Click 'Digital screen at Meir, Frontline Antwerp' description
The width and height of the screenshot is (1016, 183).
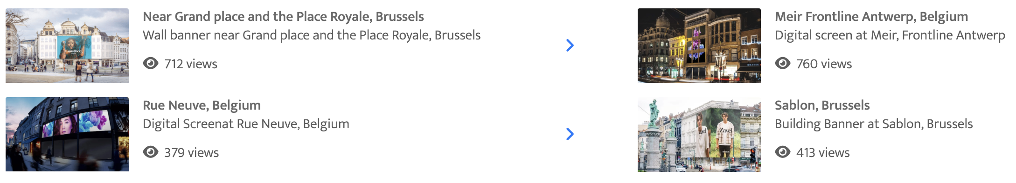(890, 35)
